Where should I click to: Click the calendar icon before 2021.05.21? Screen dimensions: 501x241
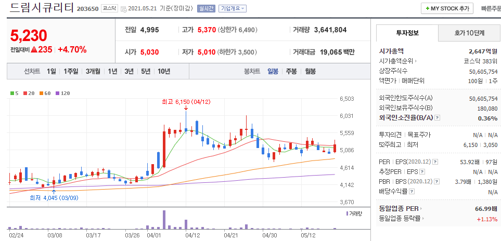coord(124,9)
